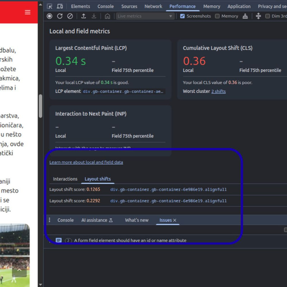Switch to the Network tab

tap(154, 6)
